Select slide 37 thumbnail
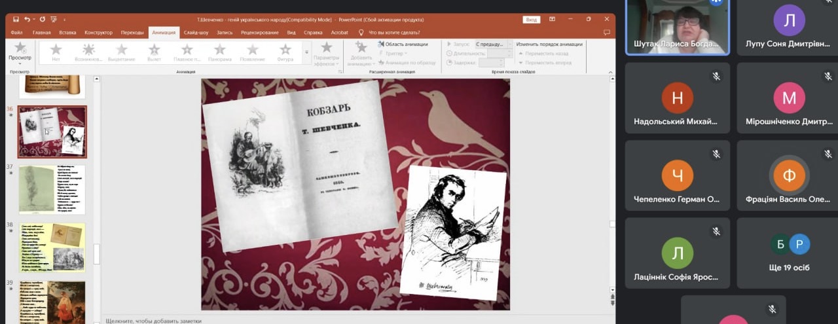 pyautogui.click(x=52, y=190)
